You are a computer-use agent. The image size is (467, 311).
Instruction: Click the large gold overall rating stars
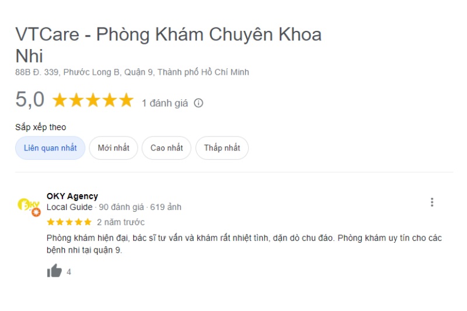pos(93,101)
